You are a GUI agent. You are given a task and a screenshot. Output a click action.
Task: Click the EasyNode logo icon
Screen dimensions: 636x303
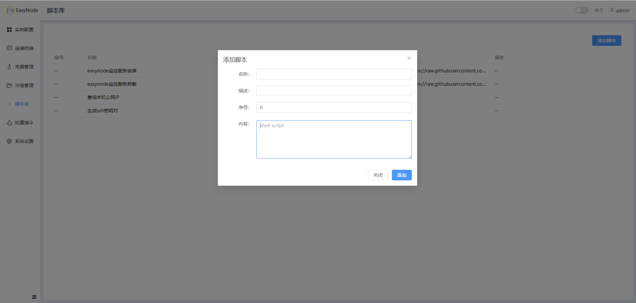pyautogui.click(x=10, y=10)
